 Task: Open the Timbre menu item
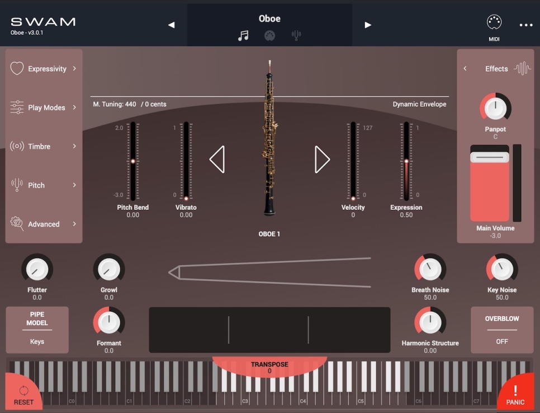[x=44, y=146]
